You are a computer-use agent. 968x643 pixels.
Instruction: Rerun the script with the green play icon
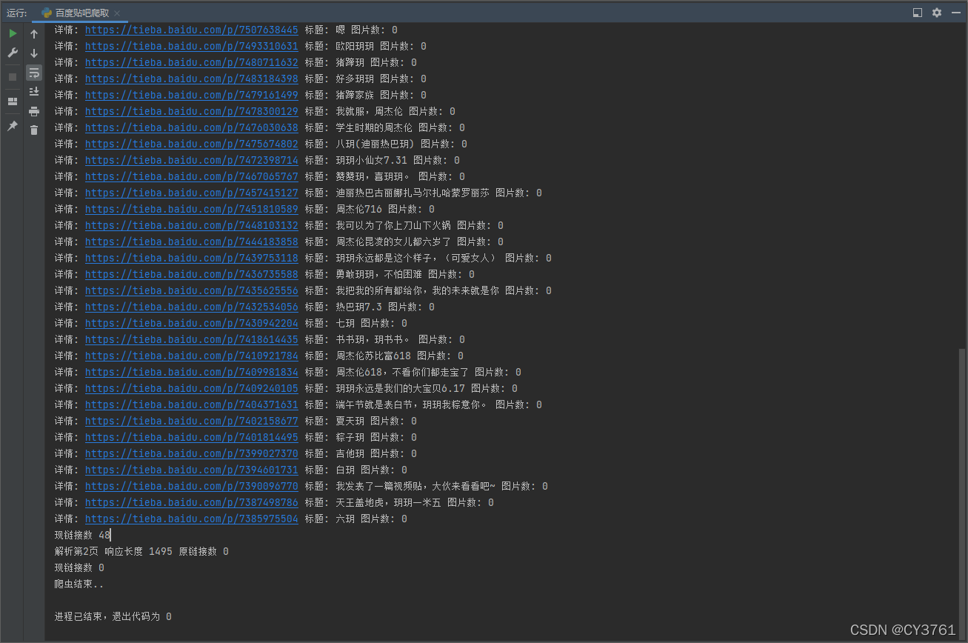(13, 34)
